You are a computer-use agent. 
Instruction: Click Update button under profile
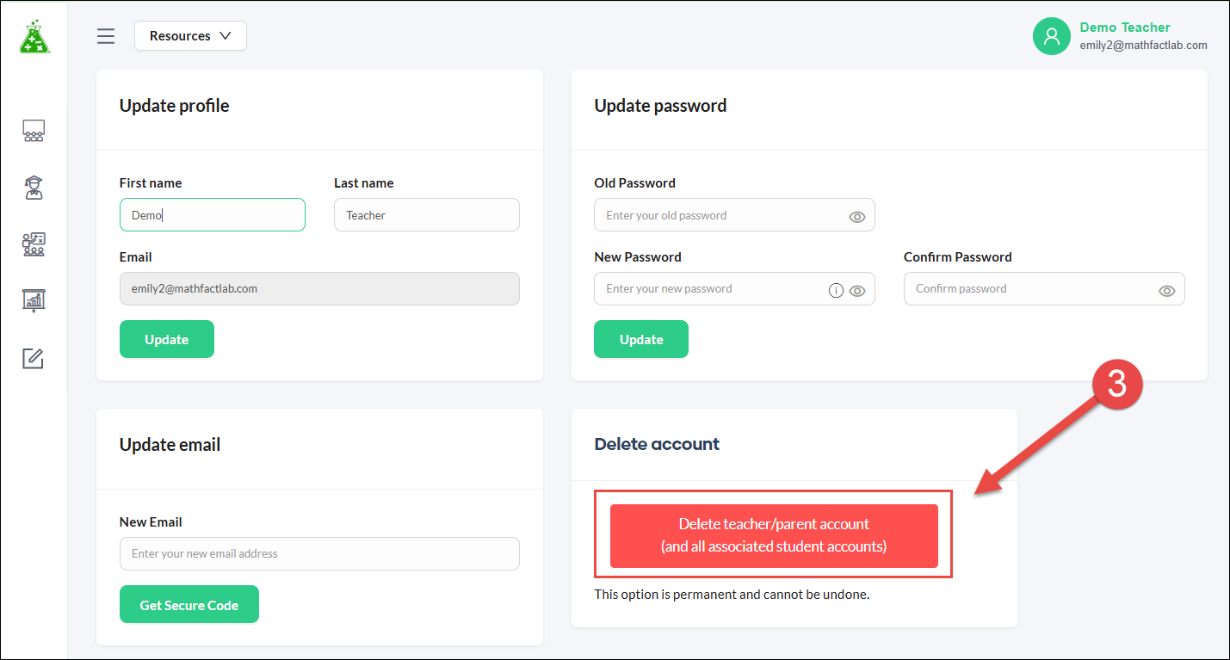click(x=167, y=339)
